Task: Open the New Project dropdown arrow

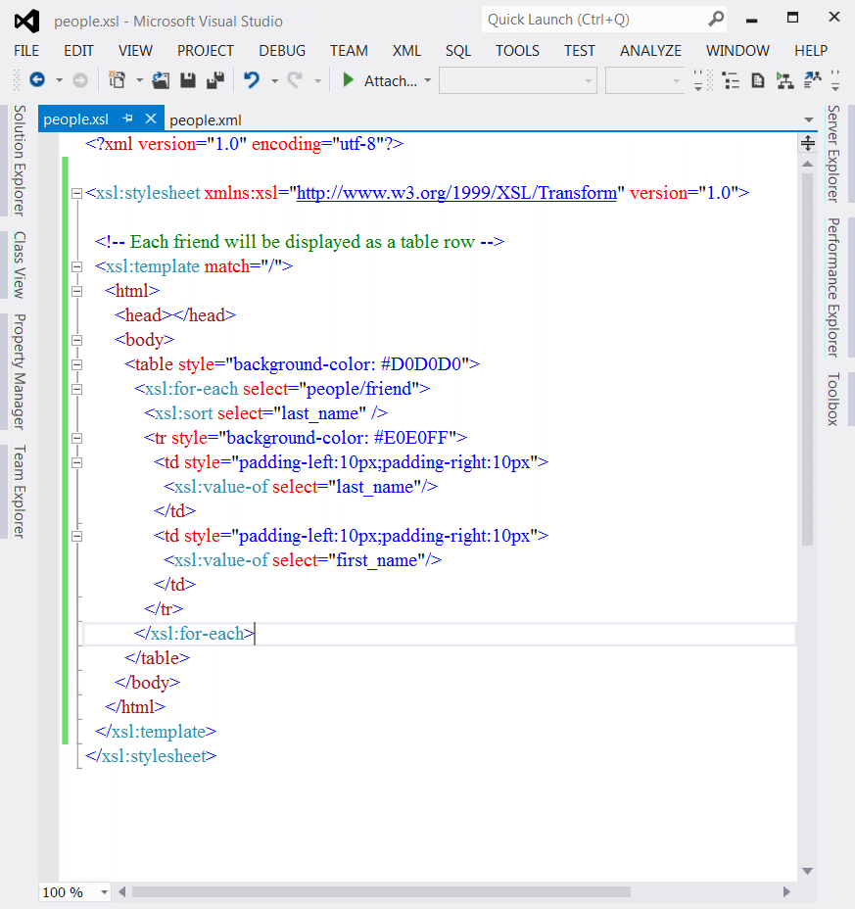Action: [x=139, y=80]
